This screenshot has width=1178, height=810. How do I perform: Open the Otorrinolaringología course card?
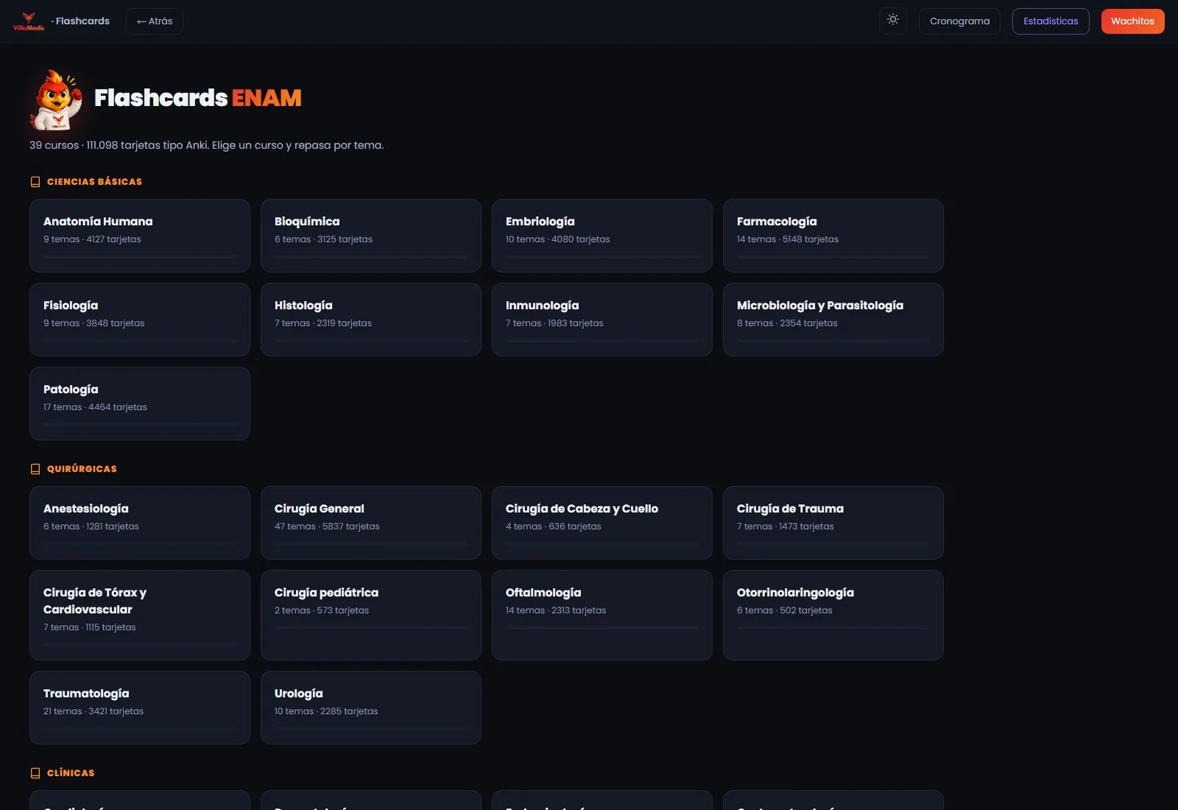[833, 615]
